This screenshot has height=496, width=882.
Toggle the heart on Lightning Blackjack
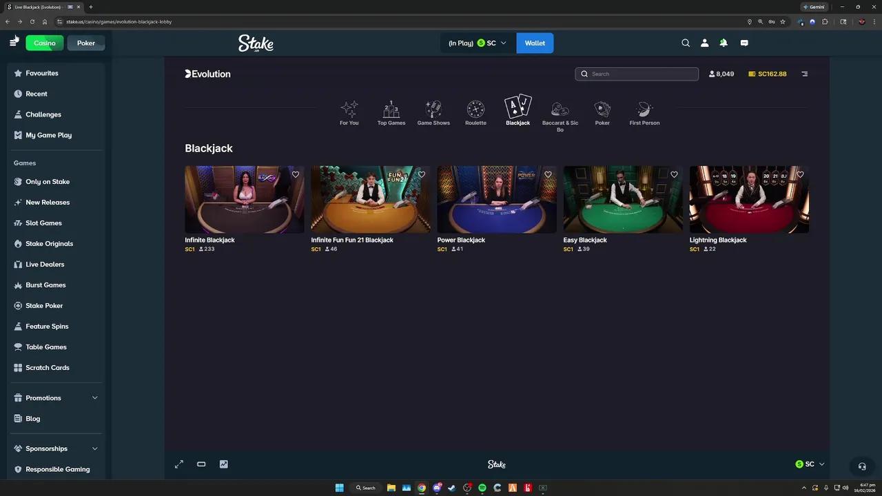click(800, 174)
